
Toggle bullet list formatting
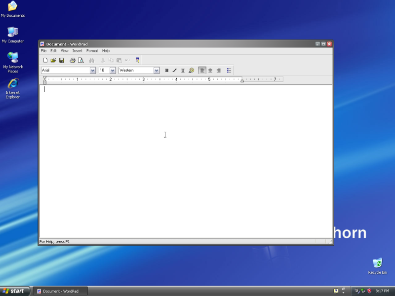[x=229, y=70]
